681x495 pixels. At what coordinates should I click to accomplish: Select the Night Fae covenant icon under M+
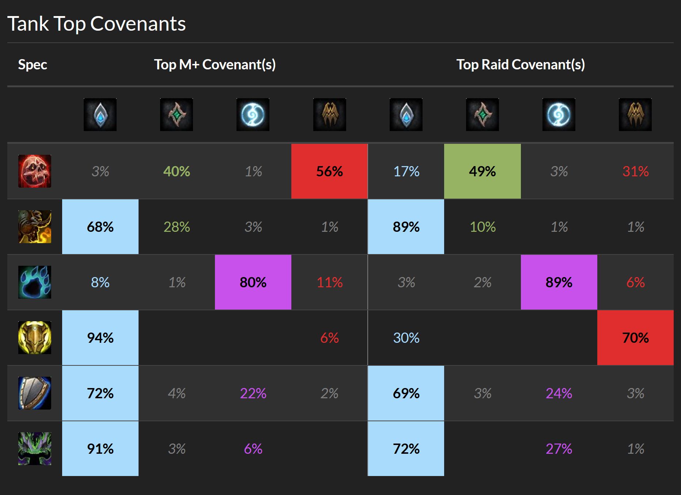[253, 115]
